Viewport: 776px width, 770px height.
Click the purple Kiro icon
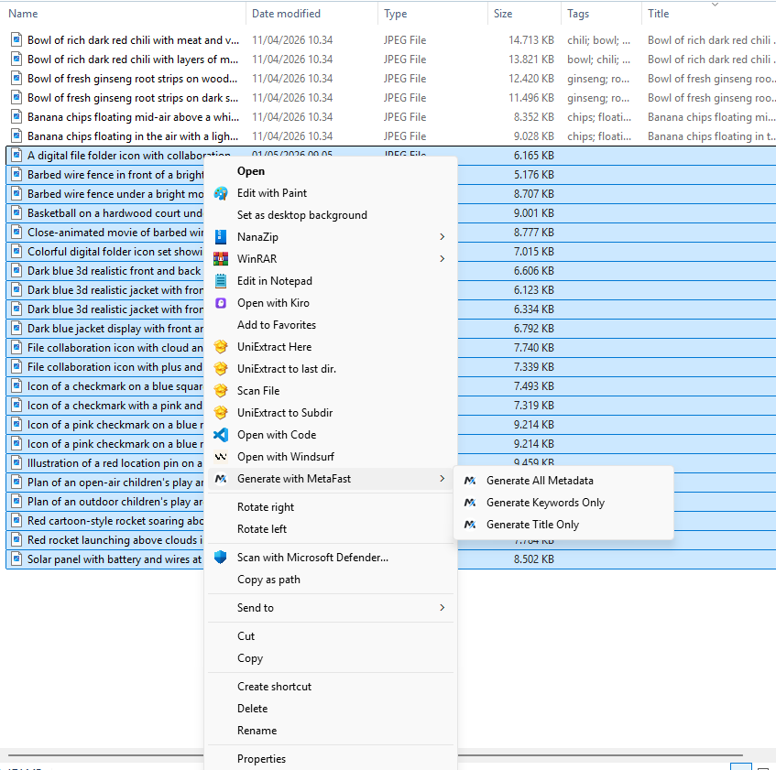coord(221,303)
